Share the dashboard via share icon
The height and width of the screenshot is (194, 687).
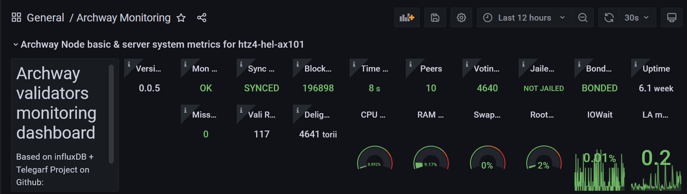pyautogui.click(x=201, y=18)
